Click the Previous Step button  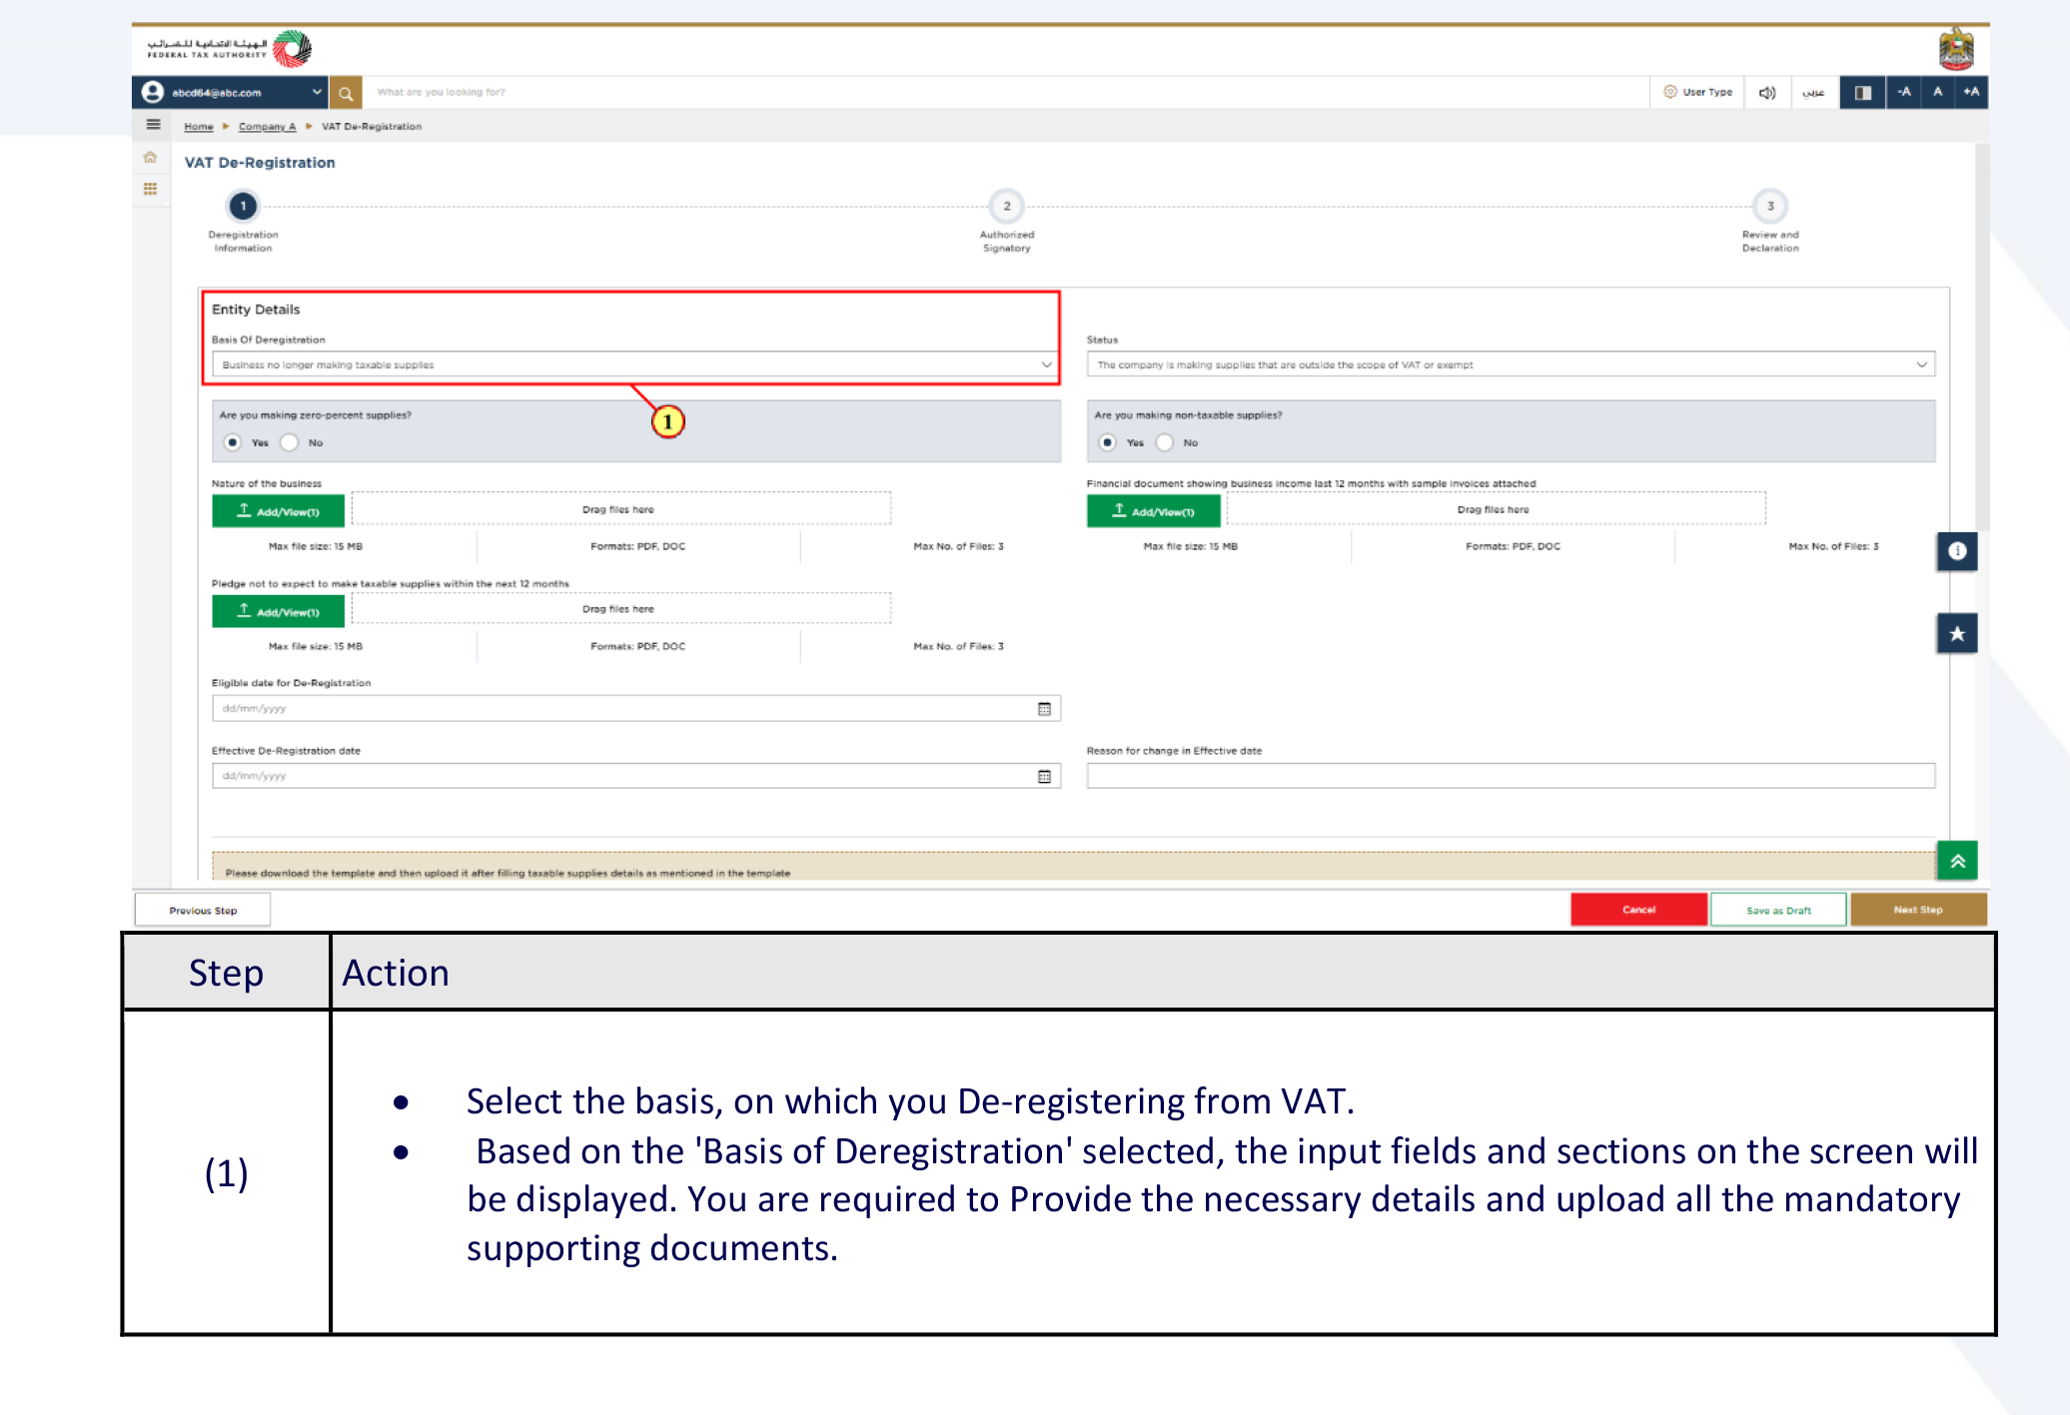pyautogui.click(x=203, y=911)
